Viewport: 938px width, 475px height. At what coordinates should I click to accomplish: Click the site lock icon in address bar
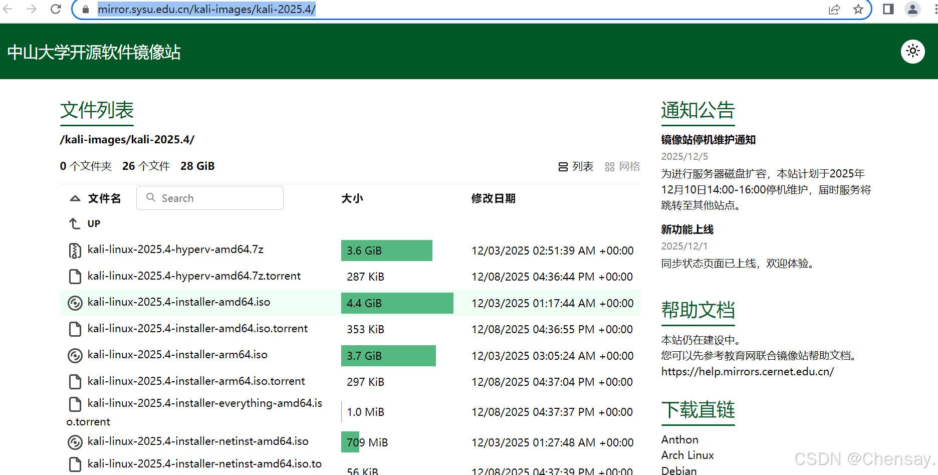point(86,10)
